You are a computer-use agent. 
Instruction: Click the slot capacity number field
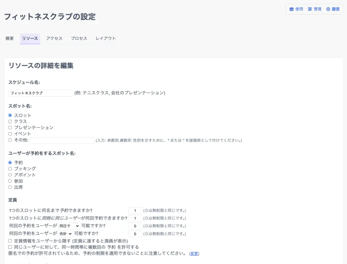point(135,211)
